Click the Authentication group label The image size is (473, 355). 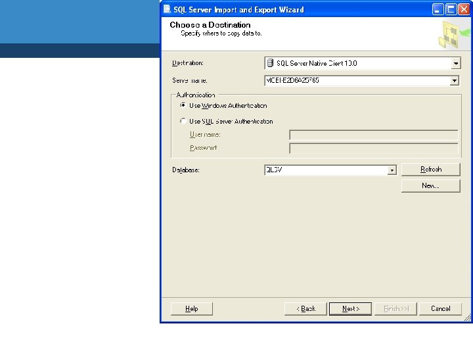point(196,95)
